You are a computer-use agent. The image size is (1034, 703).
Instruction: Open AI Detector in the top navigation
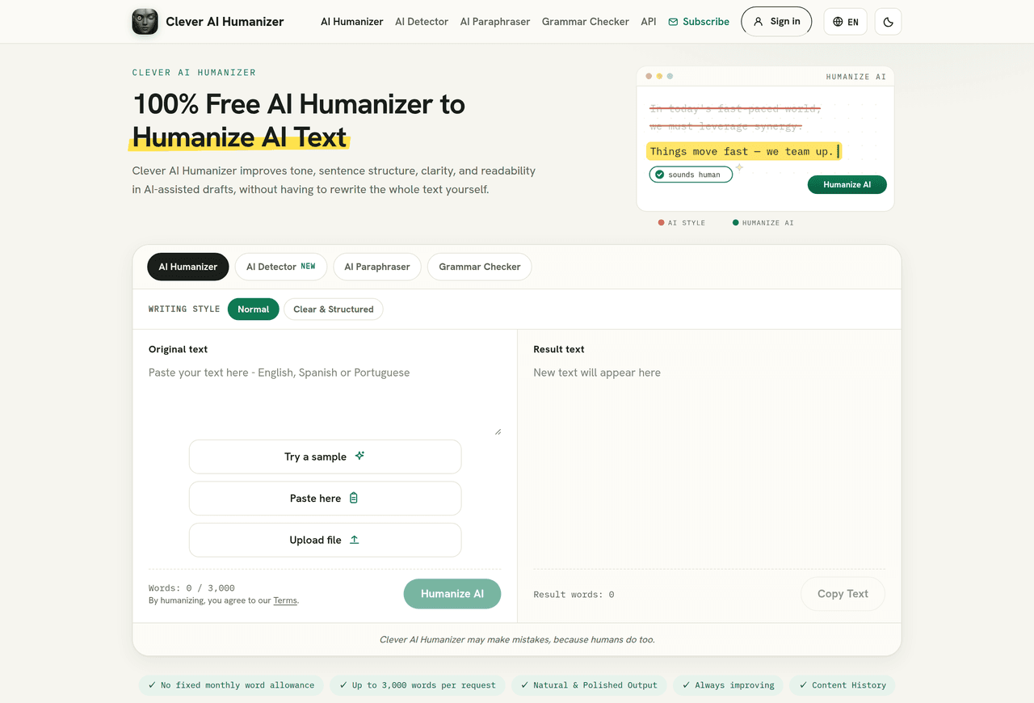click(x=422, y=22)
